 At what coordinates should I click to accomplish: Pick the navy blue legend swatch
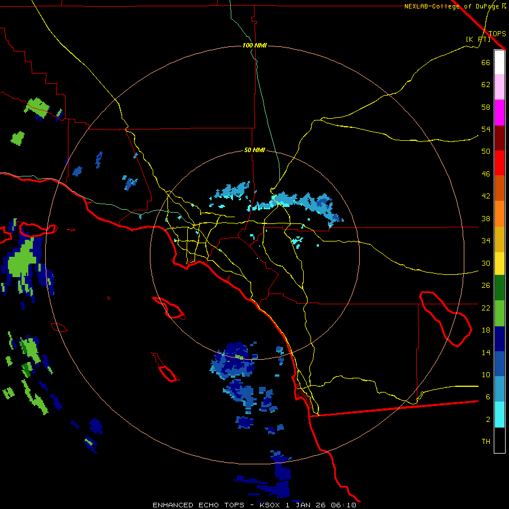coord(499,339)
